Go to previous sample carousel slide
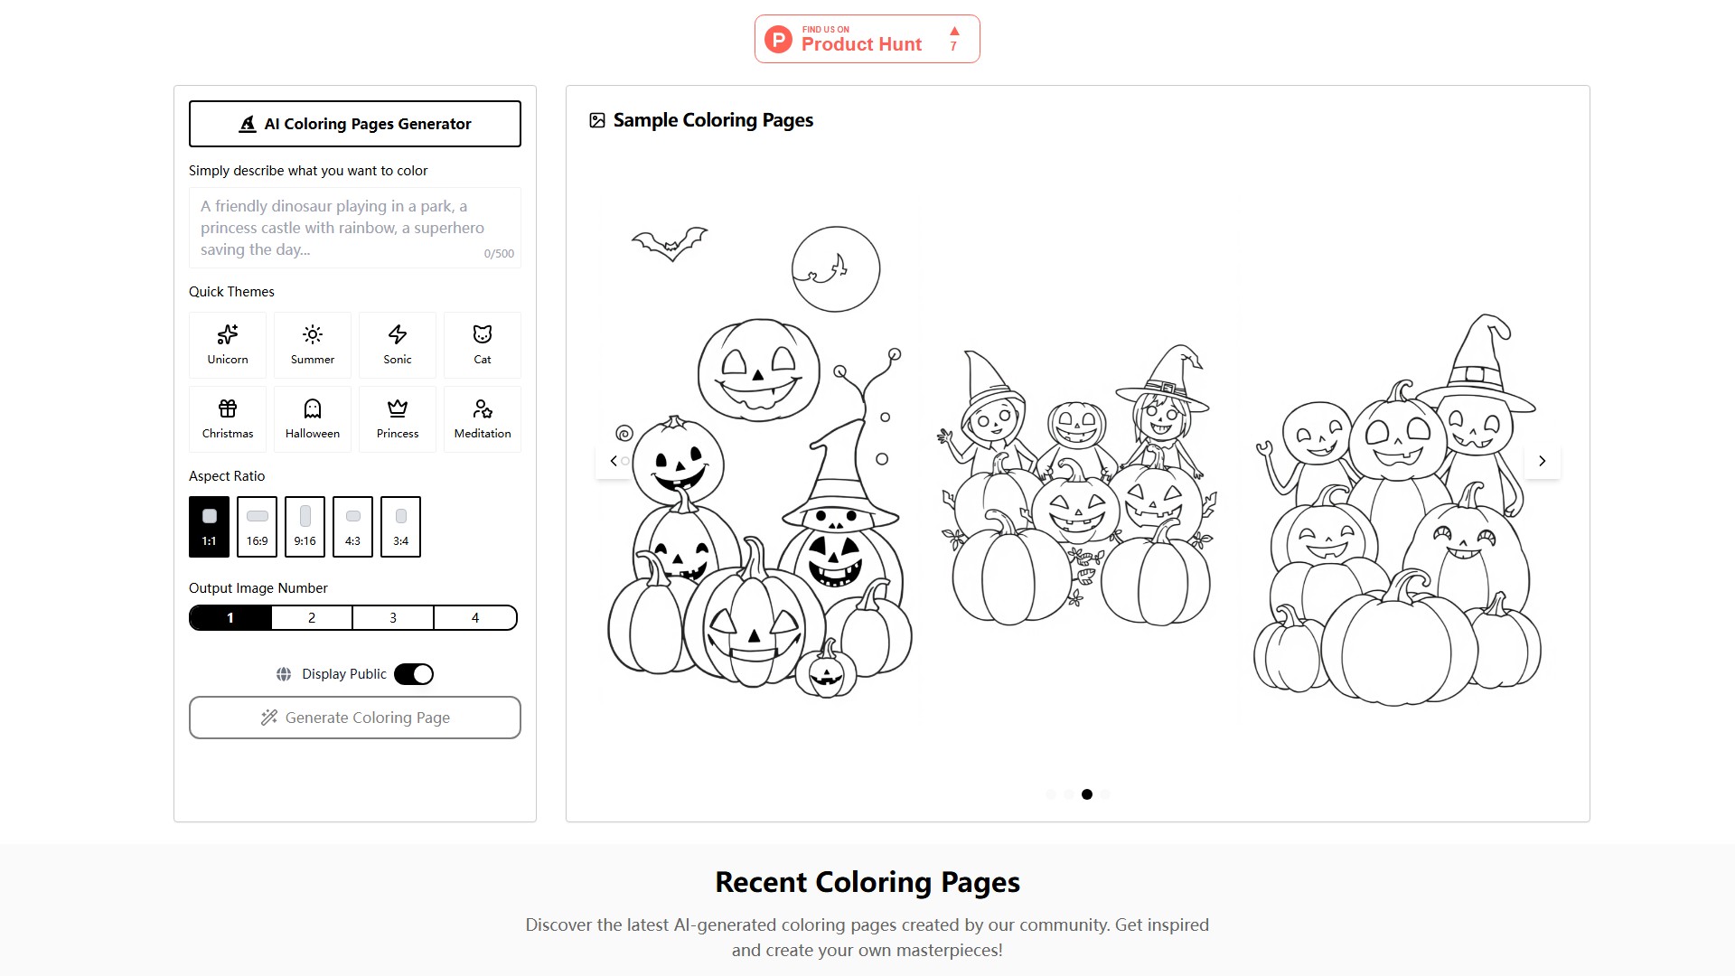 (614, 461)
